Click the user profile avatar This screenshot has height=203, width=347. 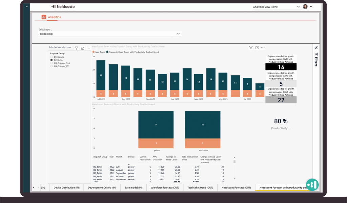click(305, 6)
